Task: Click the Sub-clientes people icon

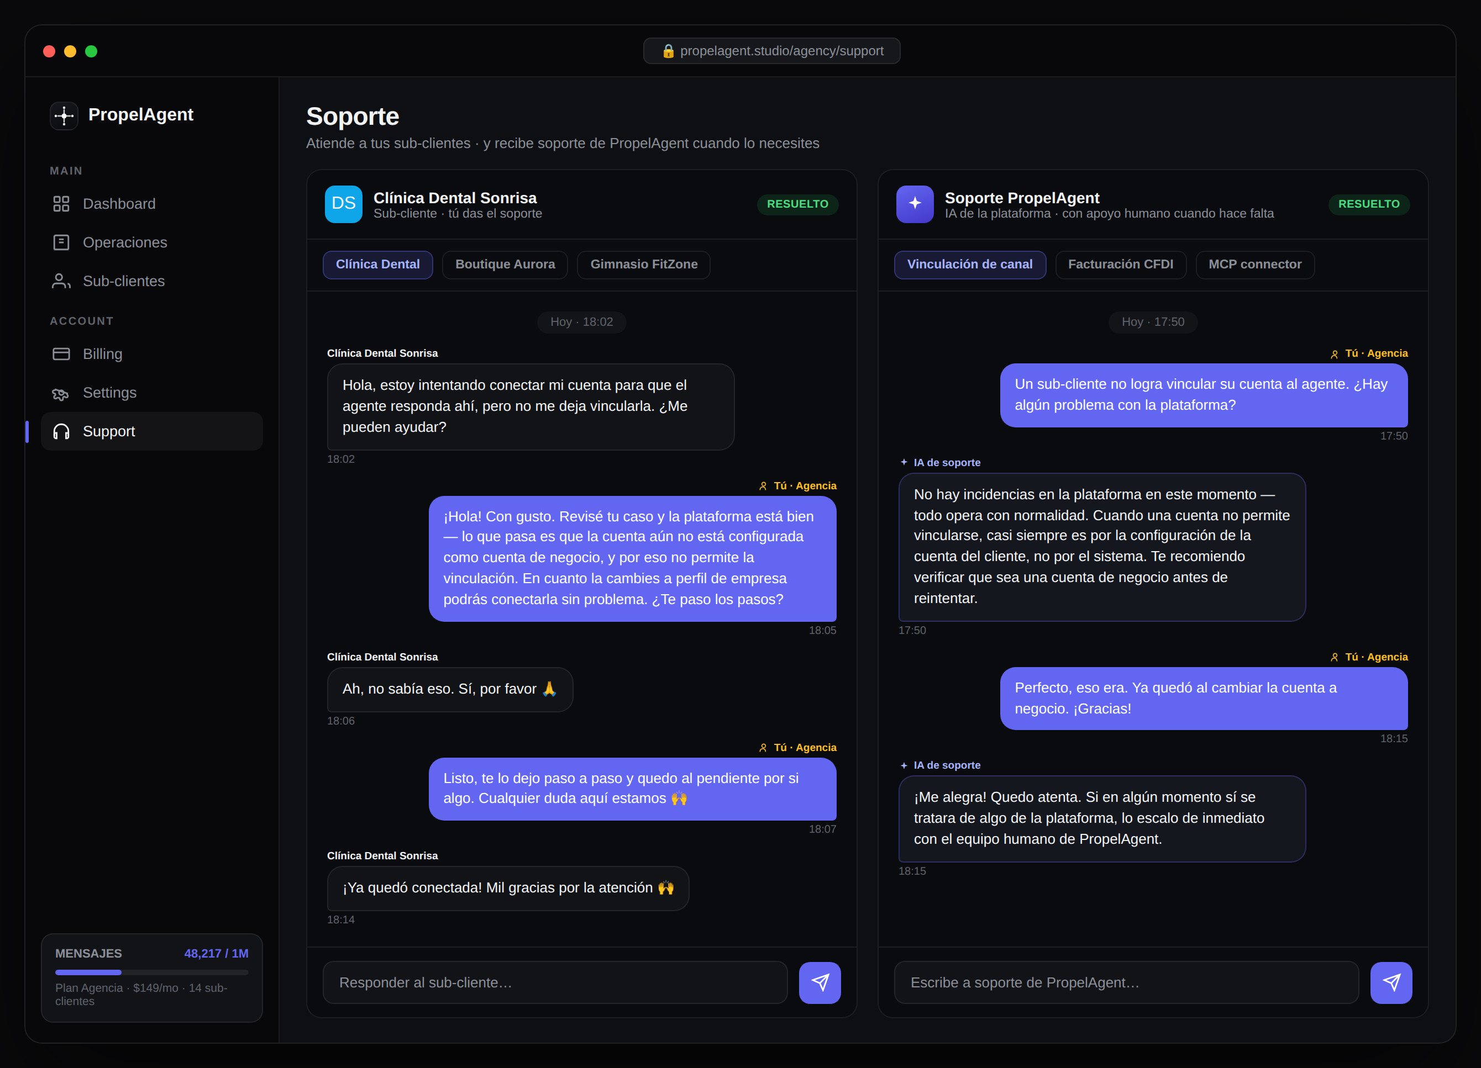Action: pos(61,281)
